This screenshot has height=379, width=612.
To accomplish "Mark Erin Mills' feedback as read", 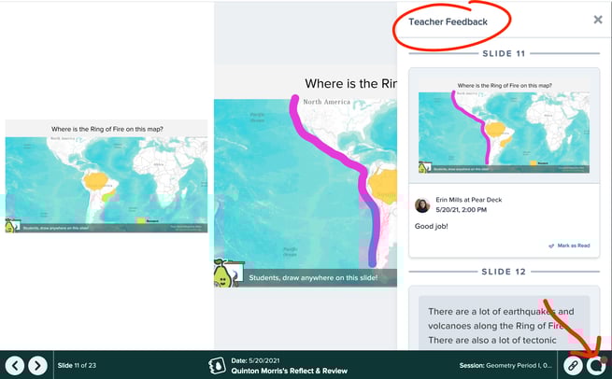I will (569, 246).
